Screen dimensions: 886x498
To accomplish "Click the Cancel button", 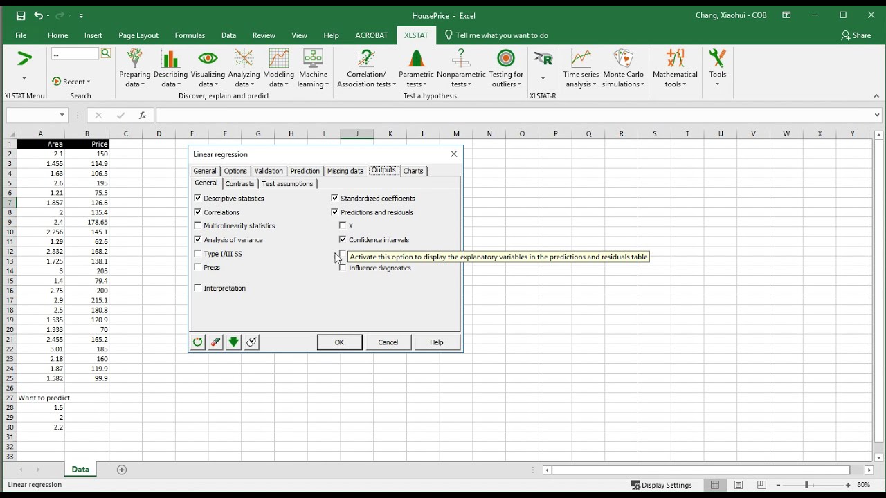I will [388, 342].
